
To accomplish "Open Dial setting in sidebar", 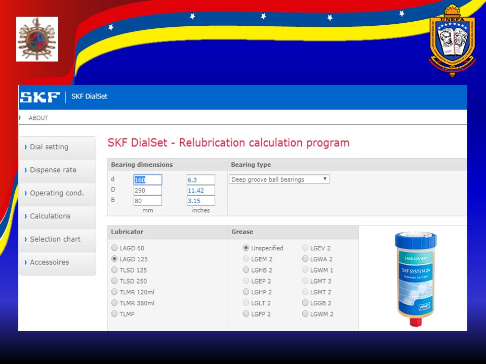I will click(57, 147).
